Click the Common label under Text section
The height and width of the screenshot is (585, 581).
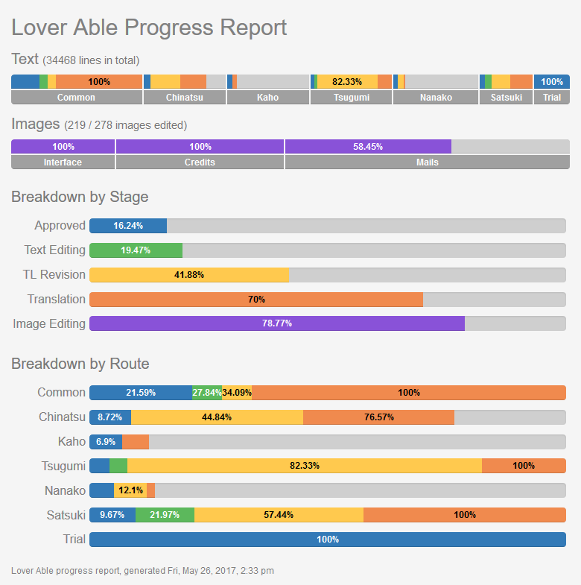[x=77, y=98]
